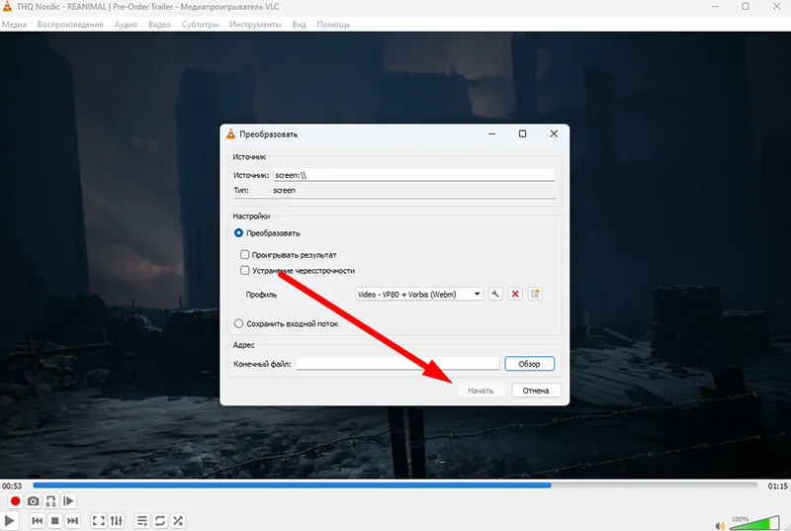Create a new profile icon
The height and width of the screenshot is (531, 791).
tap(535, 294)
